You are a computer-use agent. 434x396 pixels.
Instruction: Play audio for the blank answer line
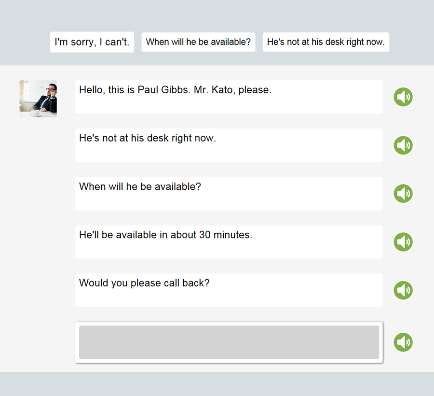[403, 342]
